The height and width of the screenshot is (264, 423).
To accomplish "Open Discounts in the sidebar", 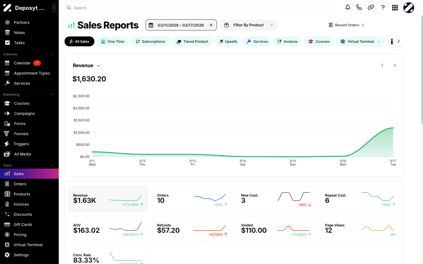I will pyautogui.click(x=29, y=214).
